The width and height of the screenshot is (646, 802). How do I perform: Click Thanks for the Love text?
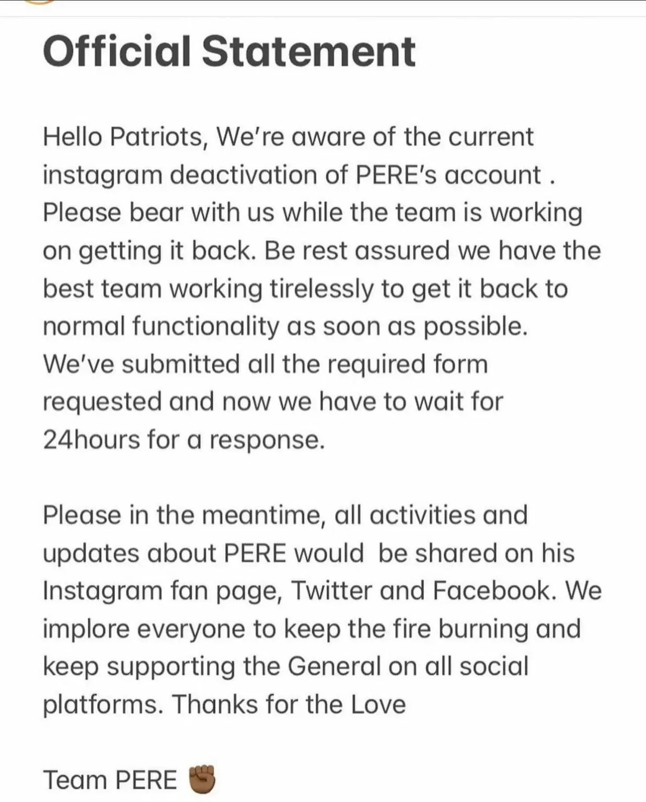(289, 704)
